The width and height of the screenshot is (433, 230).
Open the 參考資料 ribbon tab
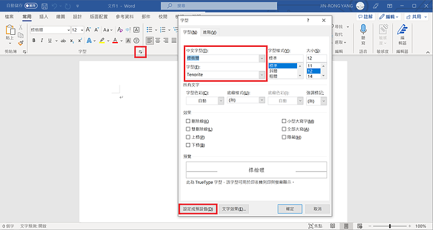click(124, 17)
